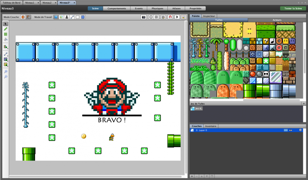Click the blue color swatch on Layer 0
Image resolution: width=308 pixels, height=180 pixels.
pos(286,130)
